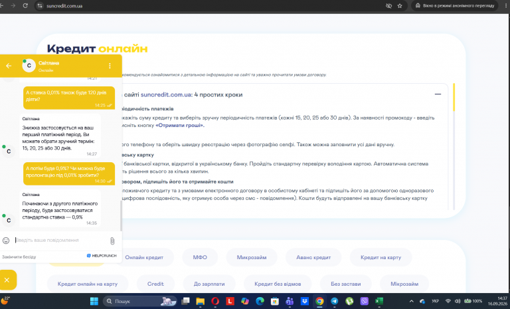
Task: Select the 'Кредит на карту' tag
Action: [381, 257]
